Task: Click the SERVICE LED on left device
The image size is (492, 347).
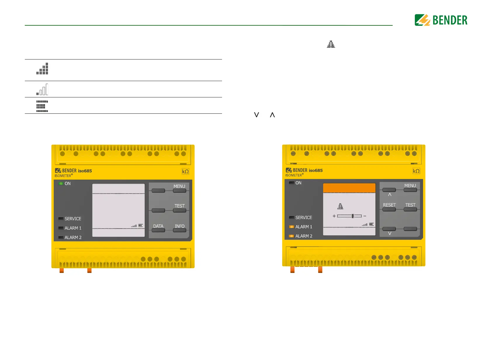Action: (61, 219)
